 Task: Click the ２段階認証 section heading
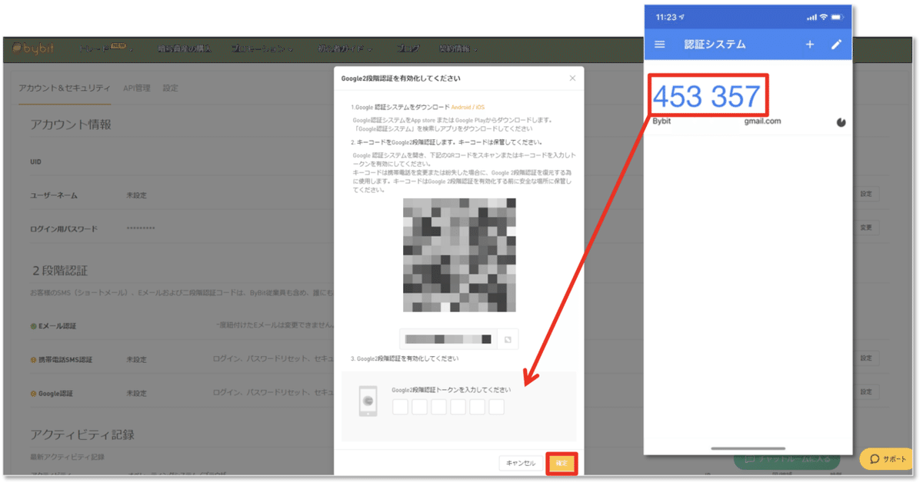[59, 271]
